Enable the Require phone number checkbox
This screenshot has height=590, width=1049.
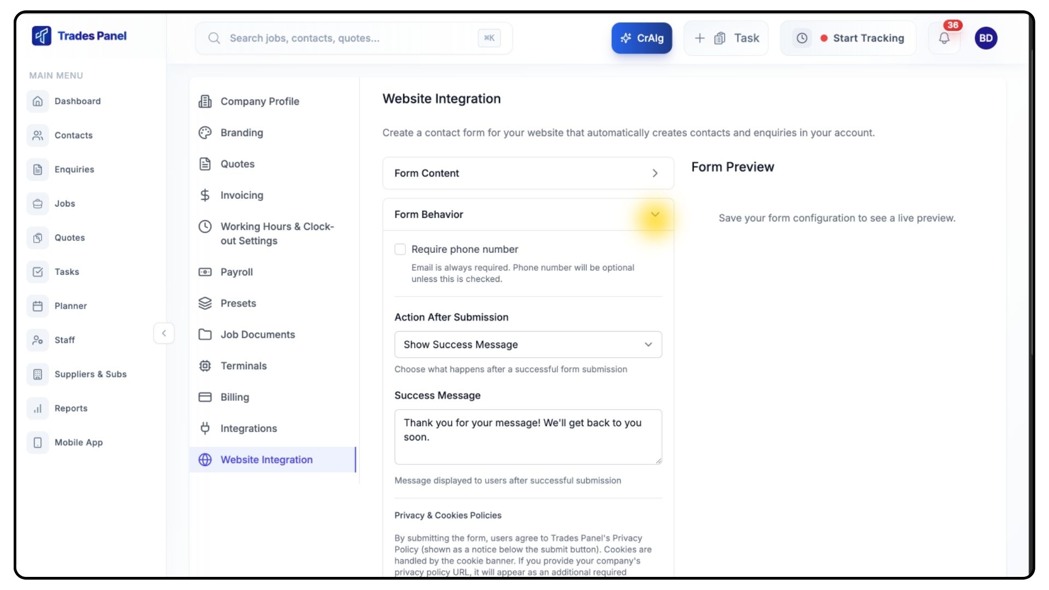tap(400, 249)
